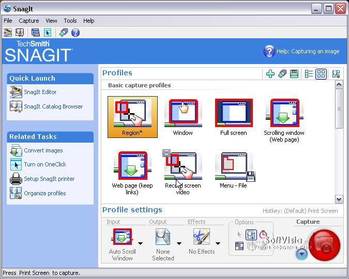This screenshot has width=349, height=279.
Task: Open the View menu
Action: point(51,21)
